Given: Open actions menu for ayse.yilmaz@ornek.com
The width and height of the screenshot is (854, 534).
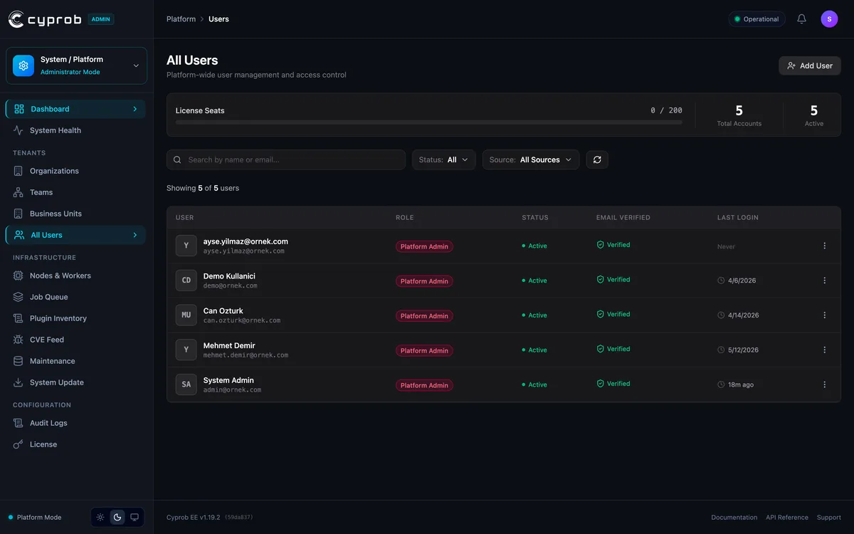Looking at the screenshot, I should click(825, 246).
